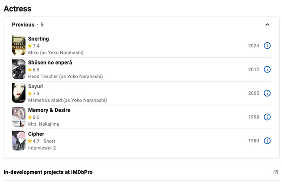Open the Shûsen no enperâ poster thumbnail

tap(19, 69)
